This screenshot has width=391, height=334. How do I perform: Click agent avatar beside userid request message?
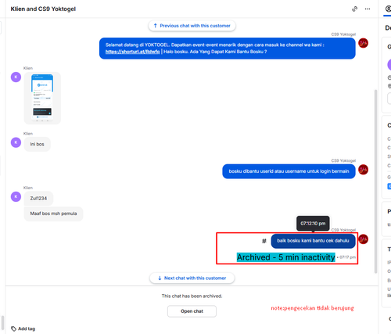point(363,170)
